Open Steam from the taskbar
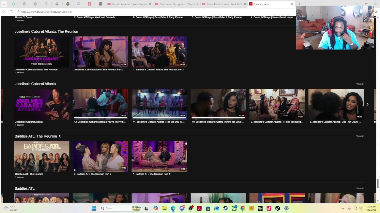This screenshot has height=213, width=380. [x=225, y=208]
